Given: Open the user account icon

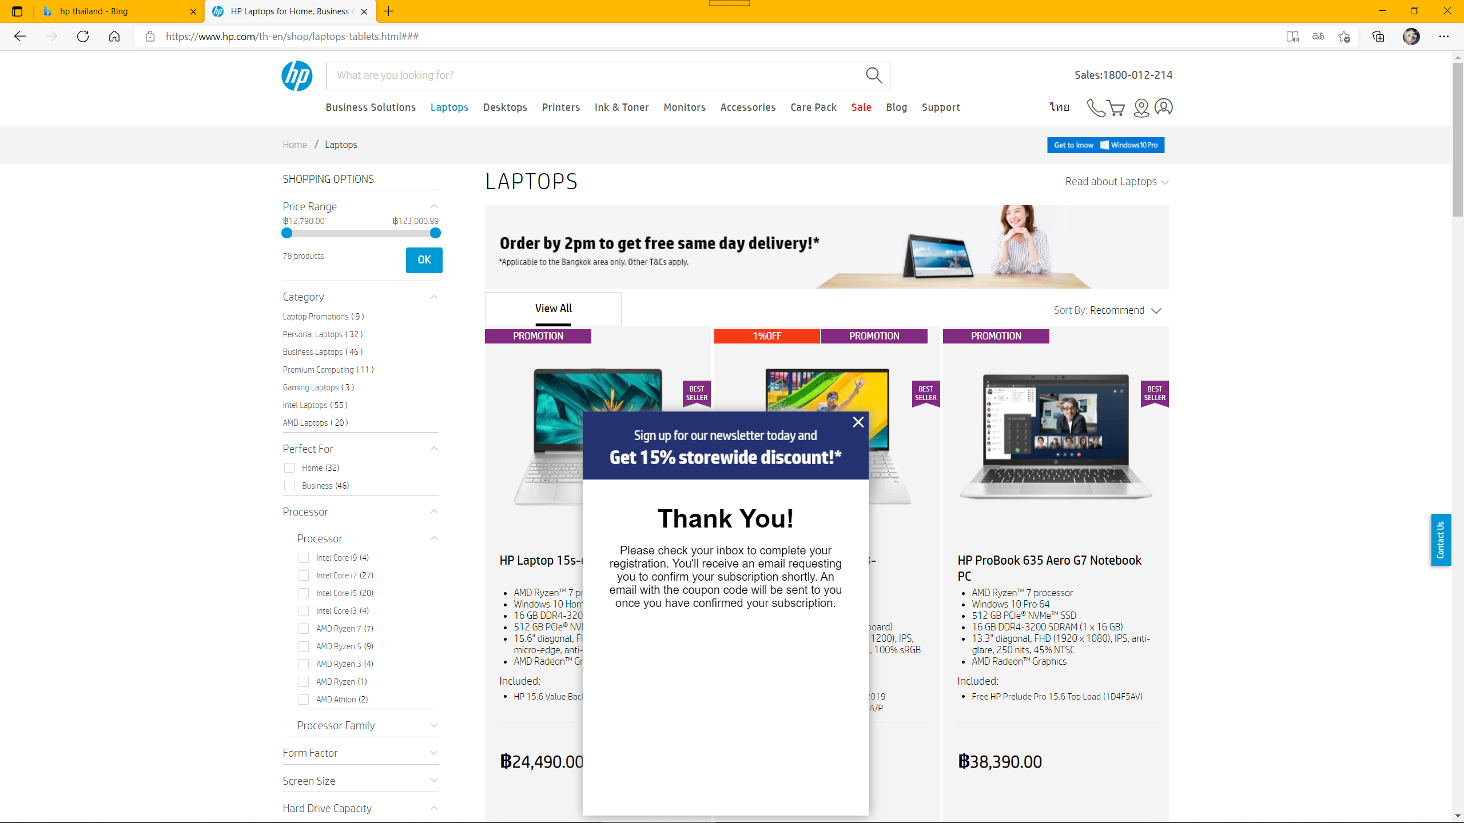Looking at the screenshot, I should pos(1163,107).
